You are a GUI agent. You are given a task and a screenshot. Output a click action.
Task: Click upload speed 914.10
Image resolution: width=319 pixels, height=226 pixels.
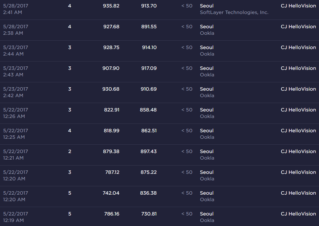(149, 47)
